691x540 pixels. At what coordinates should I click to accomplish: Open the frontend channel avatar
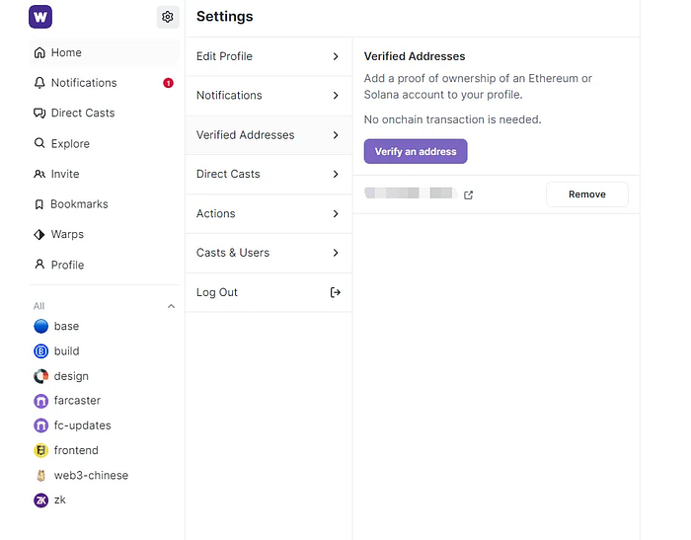tap(41, 450)
